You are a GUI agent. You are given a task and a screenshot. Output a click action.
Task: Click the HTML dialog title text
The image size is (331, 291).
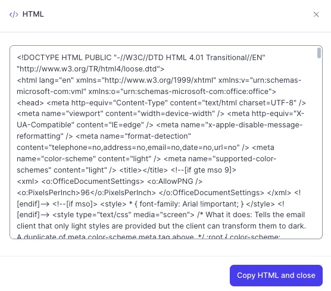[x=33, y=14]
